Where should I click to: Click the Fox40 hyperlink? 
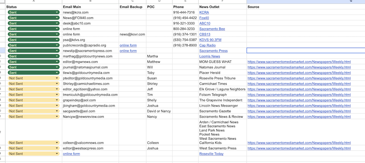pyautogui.click(x=204, y=18)
